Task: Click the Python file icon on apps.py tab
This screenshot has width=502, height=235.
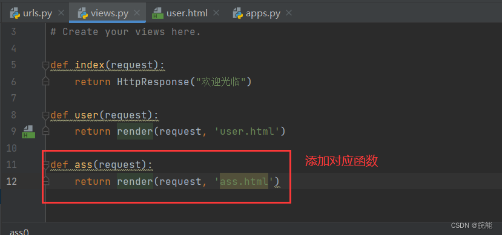Action: [x=238, y=13]
